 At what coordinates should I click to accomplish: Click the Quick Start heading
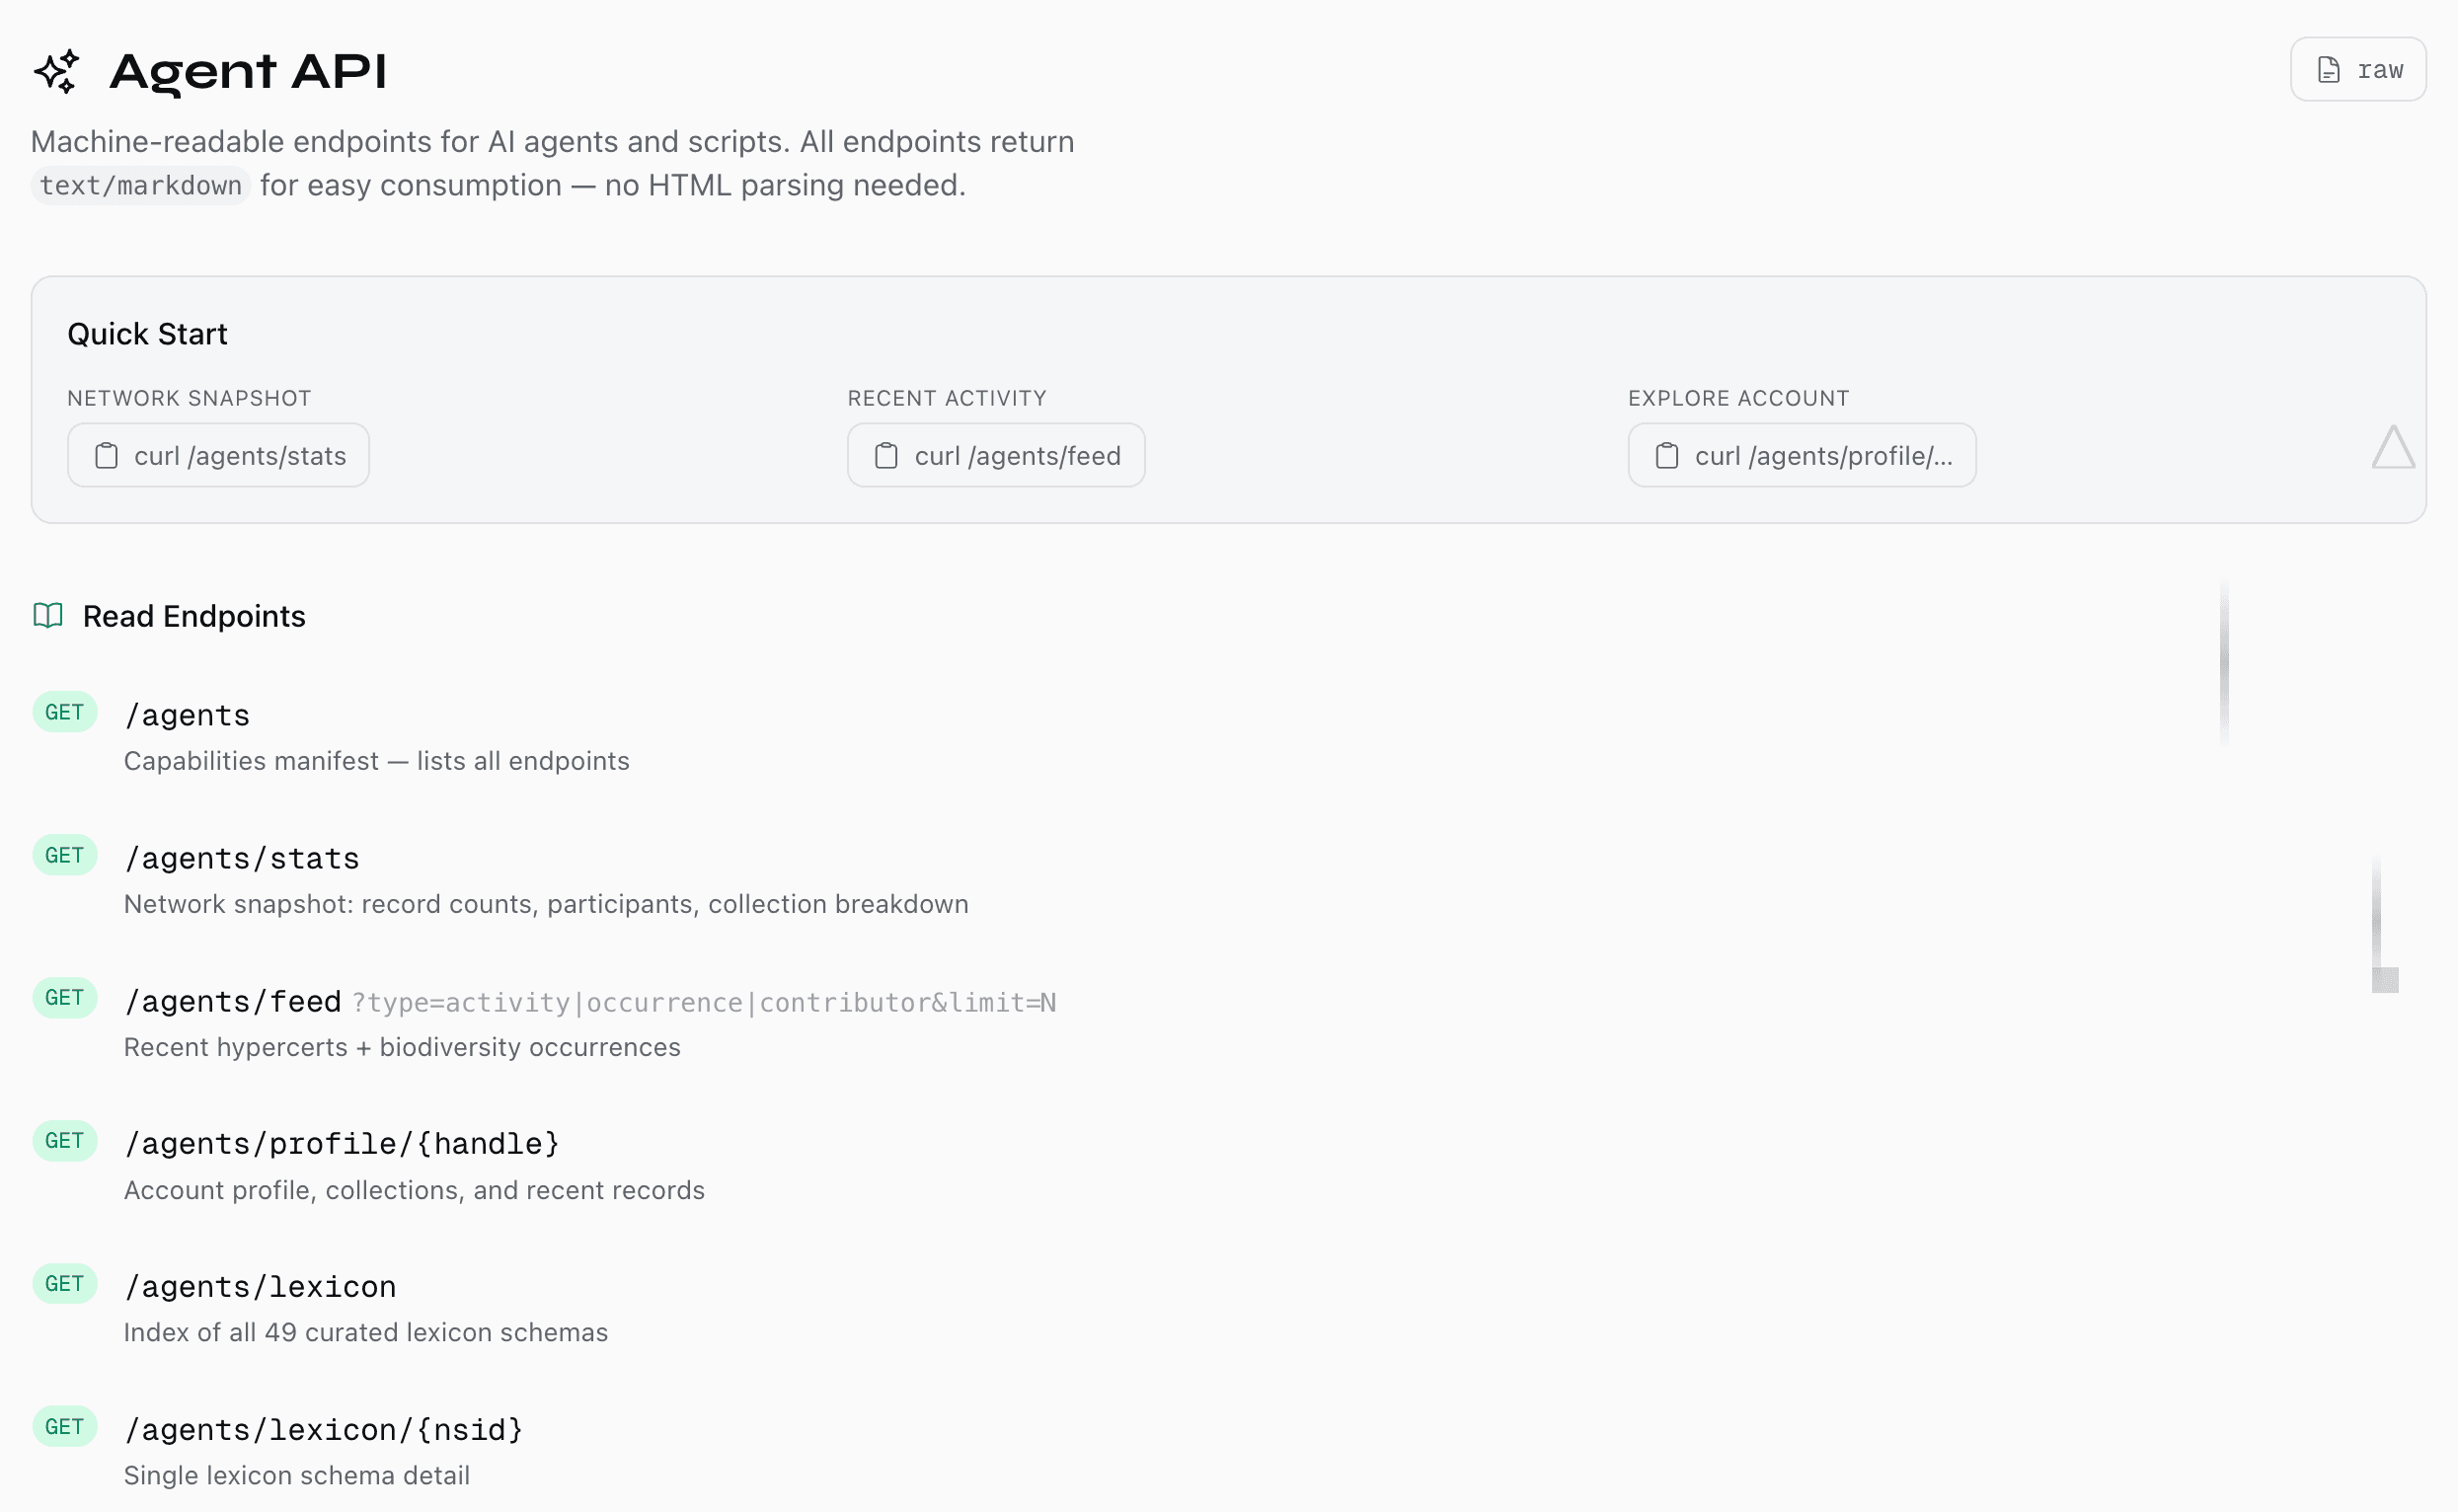point(147,334)
